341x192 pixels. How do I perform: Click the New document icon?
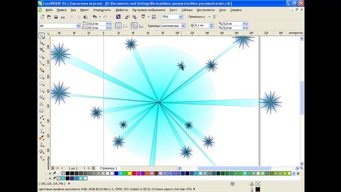click(42, 17)
